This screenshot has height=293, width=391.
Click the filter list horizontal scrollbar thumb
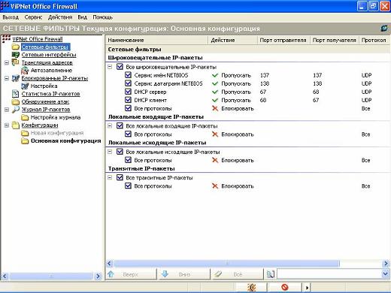[226, 264]
